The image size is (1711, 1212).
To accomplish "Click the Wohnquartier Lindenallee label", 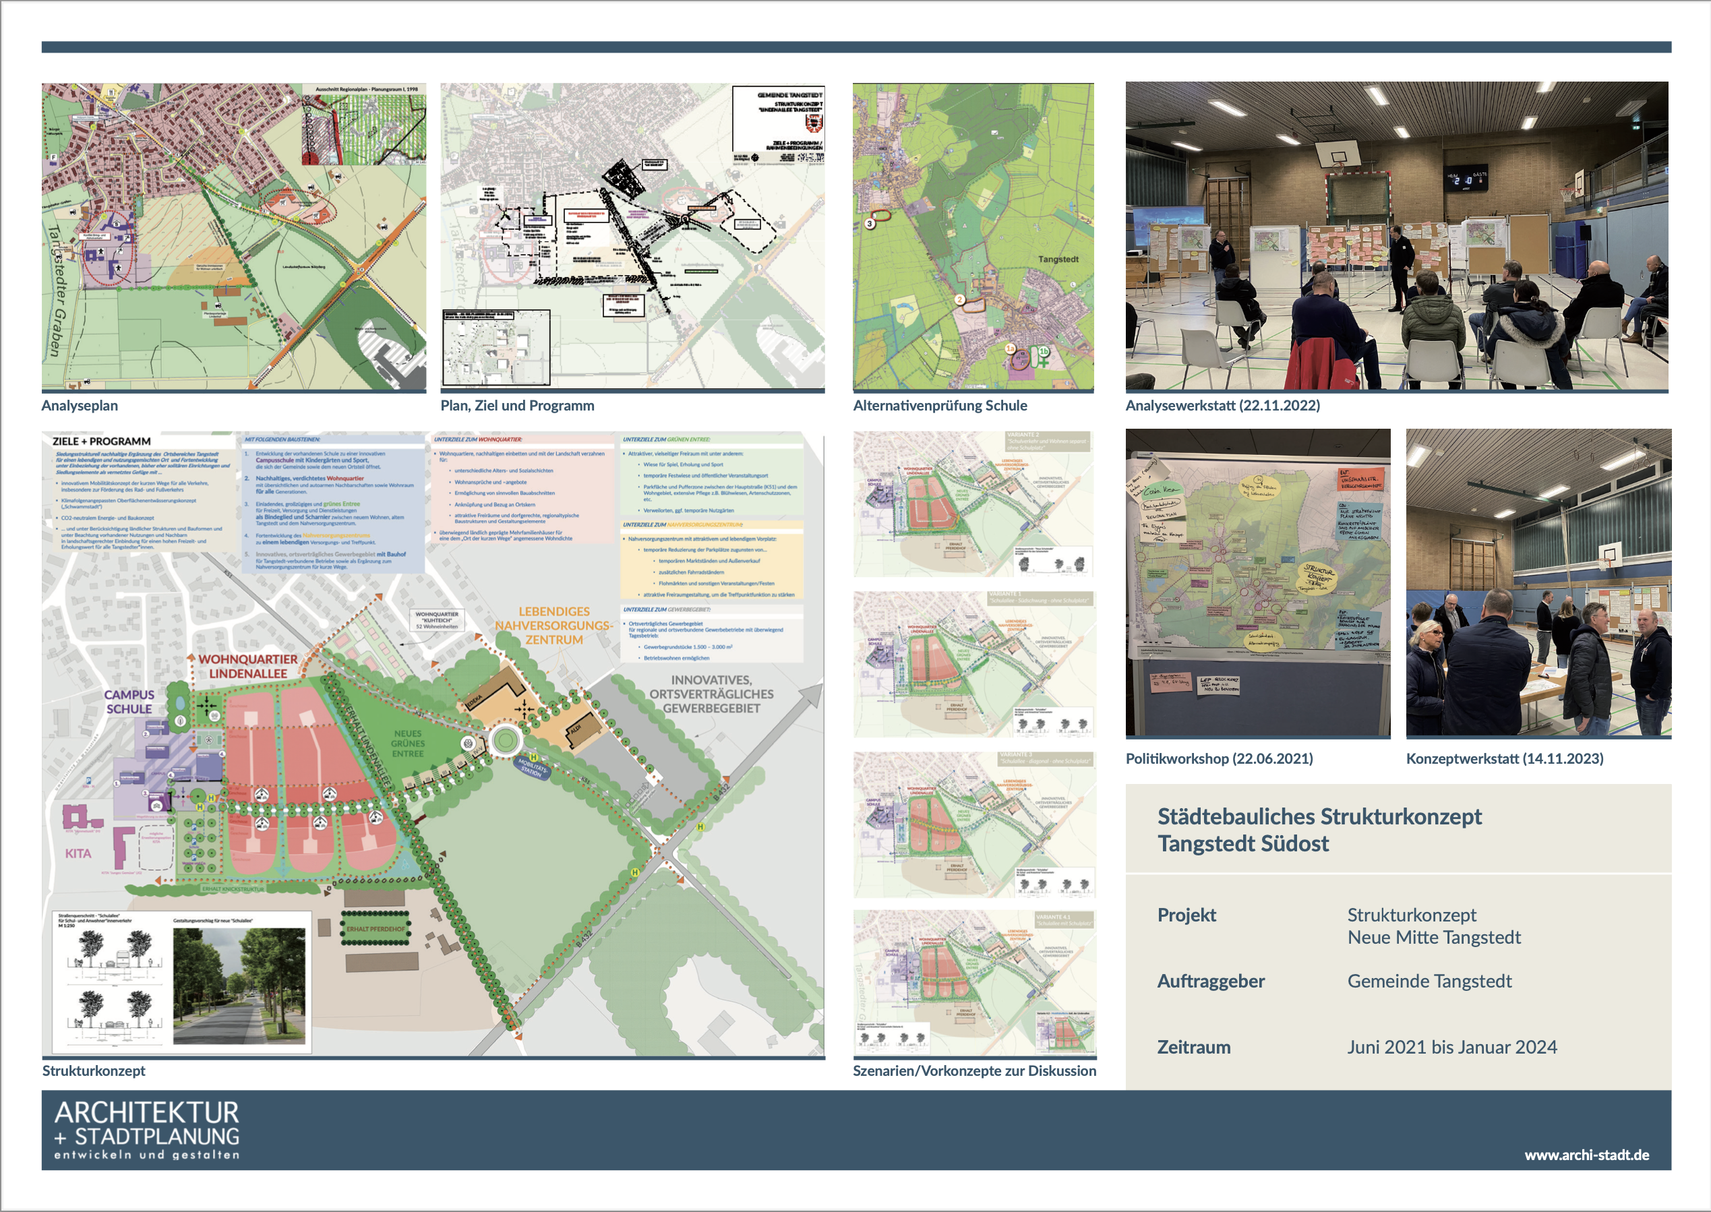I will (247, 667).
